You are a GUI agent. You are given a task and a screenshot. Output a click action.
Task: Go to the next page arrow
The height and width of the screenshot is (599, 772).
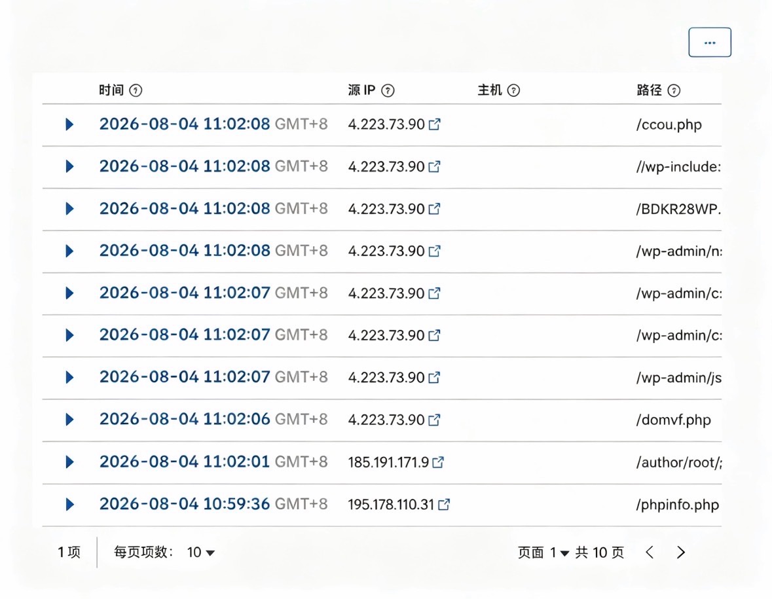(x=681, y=553)
